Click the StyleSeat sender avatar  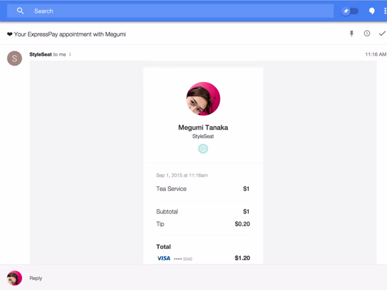tap(14, 58)
